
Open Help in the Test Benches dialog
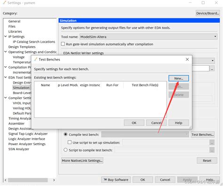tap(179, 123)
